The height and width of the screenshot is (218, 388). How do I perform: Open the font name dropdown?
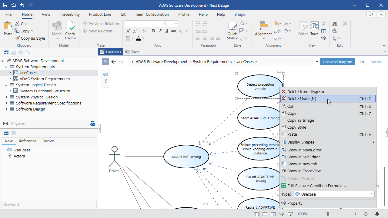(163, 24)
